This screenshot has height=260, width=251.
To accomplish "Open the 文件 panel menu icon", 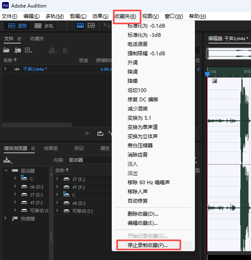I will [x=19, y=39].
